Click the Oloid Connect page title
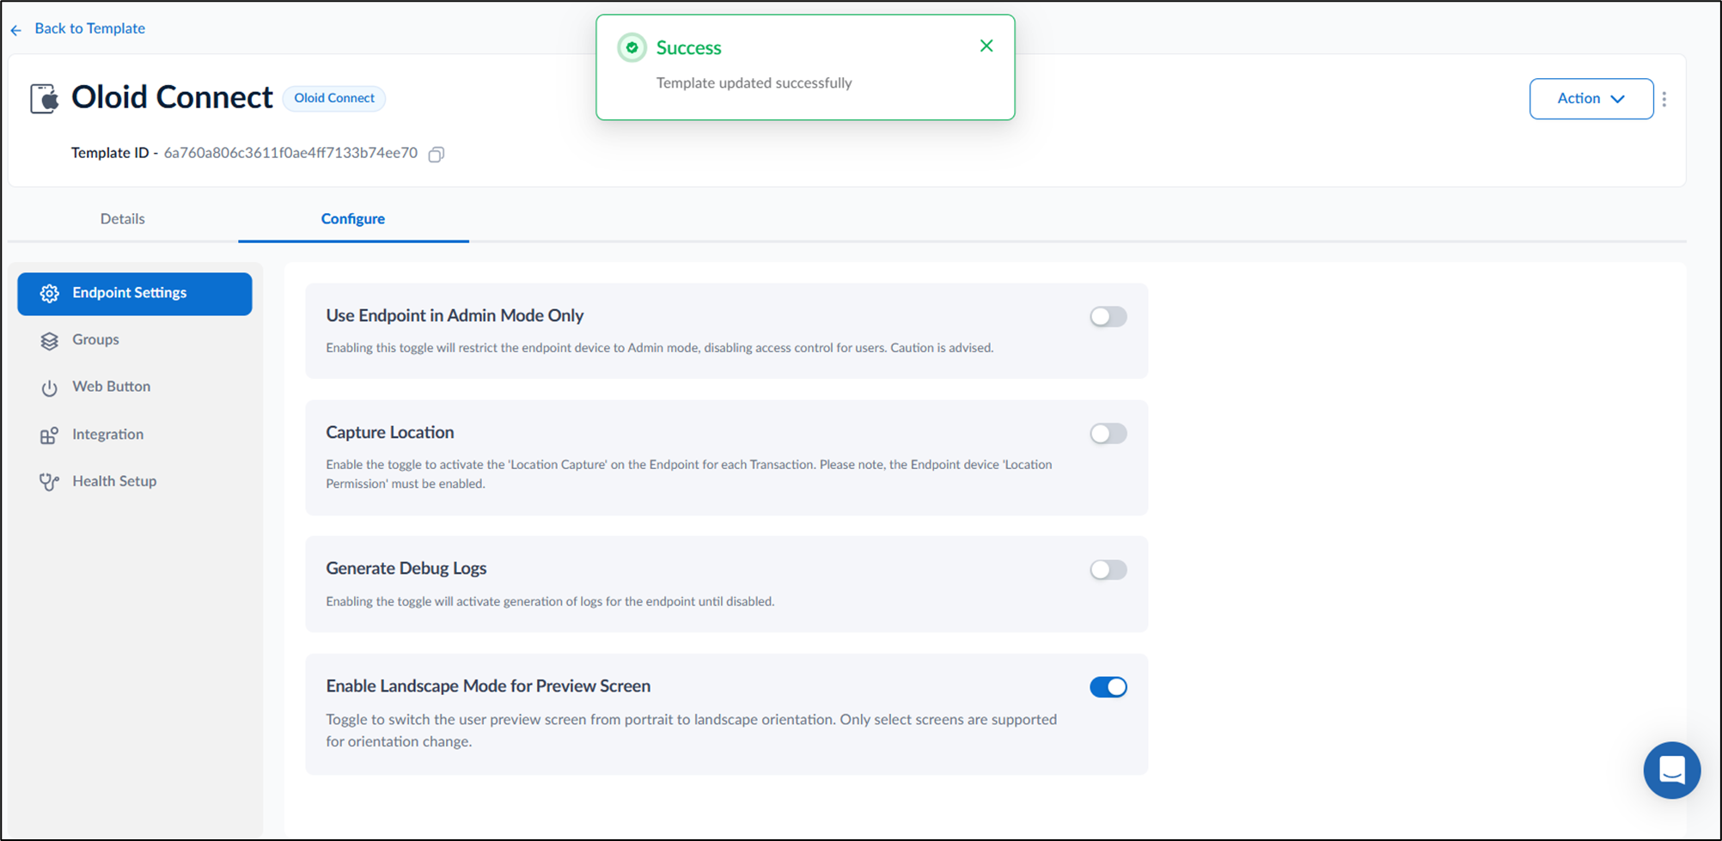Image resolution: width=1722 pixels, height=841 pixels. pos(172,97)
